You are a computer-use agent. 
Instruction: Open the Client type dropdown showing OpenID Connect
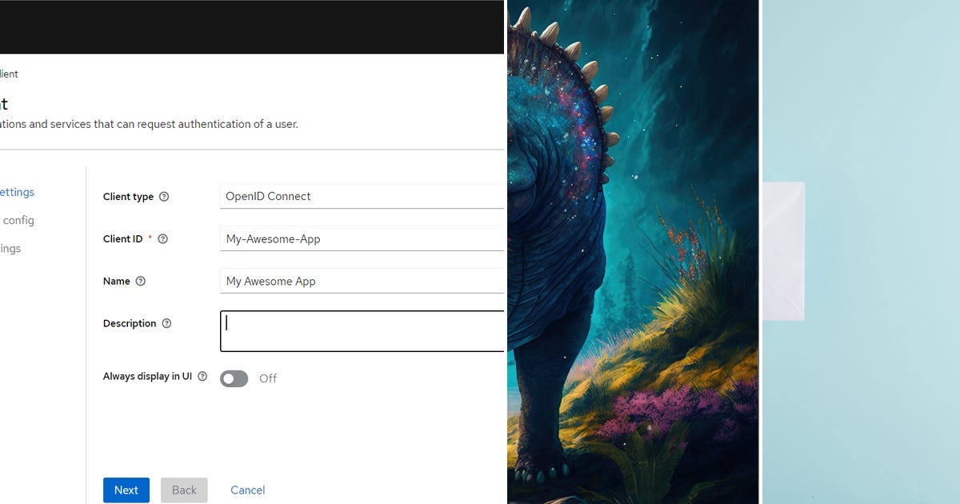360,196
